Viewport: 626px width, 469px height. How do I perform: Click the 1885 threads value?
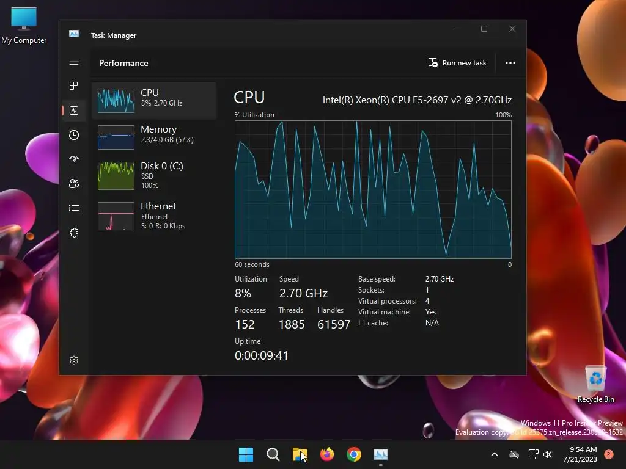(292, 325)
